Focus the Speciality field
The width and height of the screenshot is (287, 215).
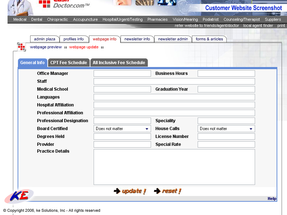pos(226,121)
